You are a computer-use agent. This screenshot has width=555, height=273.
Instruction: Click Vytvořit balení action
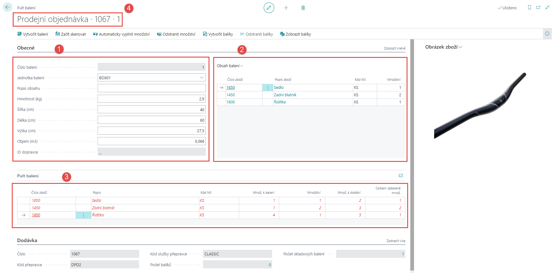(x=33, y=34)
